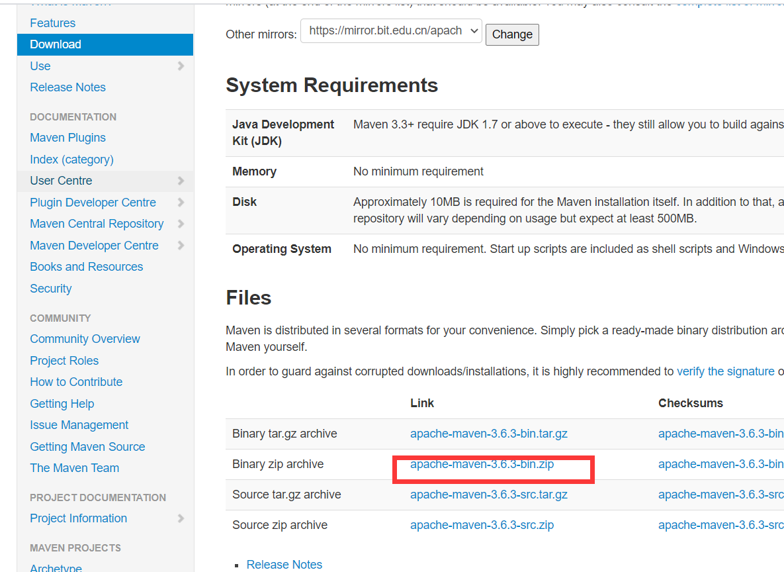Expand Project Information chevron
The height and width of the screenshot is (572, 784).
coord(181,518)
